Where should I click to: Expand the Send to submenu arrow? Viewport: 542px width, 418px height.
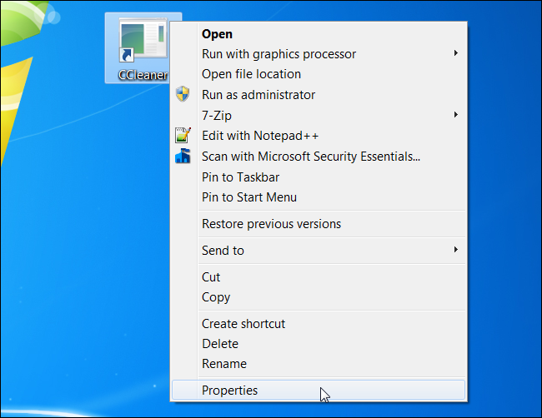pyautogui.click(x=456, y=250)
